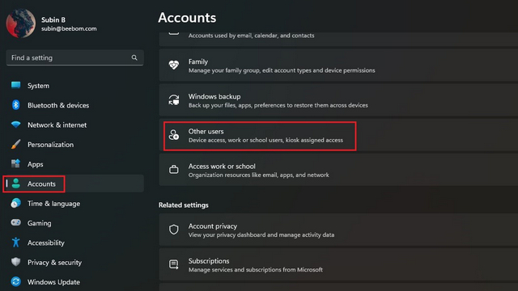Click the Related settings heading
The image size is (518, 291).
184,205
